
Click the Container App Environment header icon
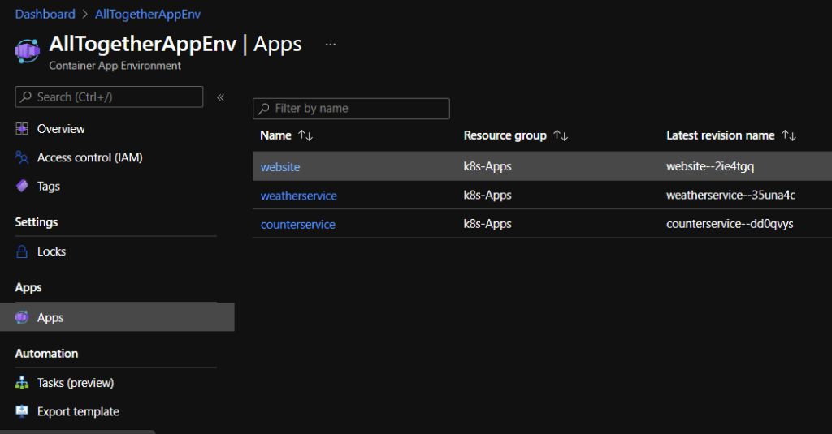point(27,50)
